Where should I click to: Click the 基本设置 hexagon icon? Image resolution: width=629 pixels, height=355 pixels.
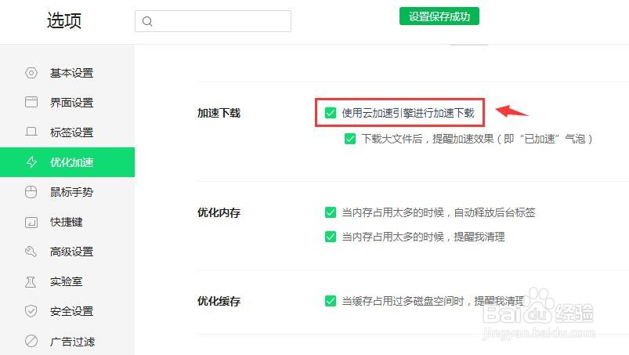click(x=31, y=73)
